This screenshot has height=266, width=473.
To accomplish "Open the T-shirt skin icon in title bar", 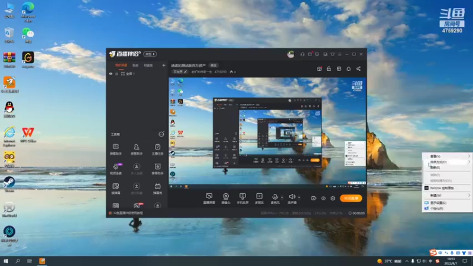I will click(332, 54).
